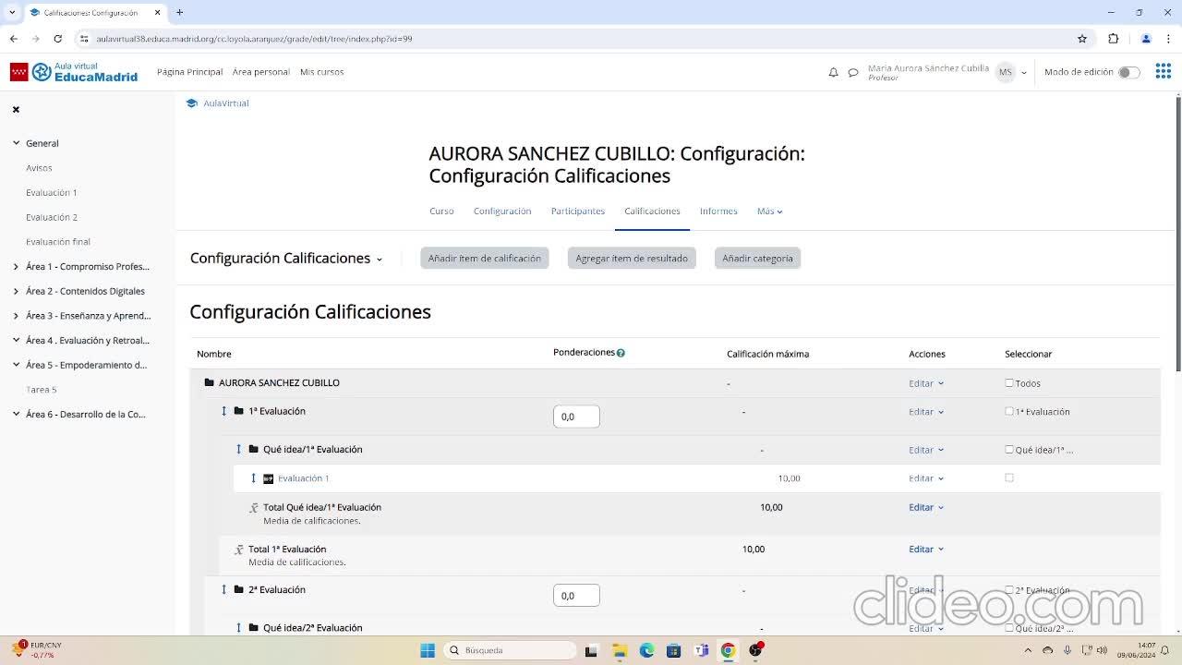1182x665 pixels.
Task: Open File Explorer from the taskbar
Action: [x=619, y=650]
